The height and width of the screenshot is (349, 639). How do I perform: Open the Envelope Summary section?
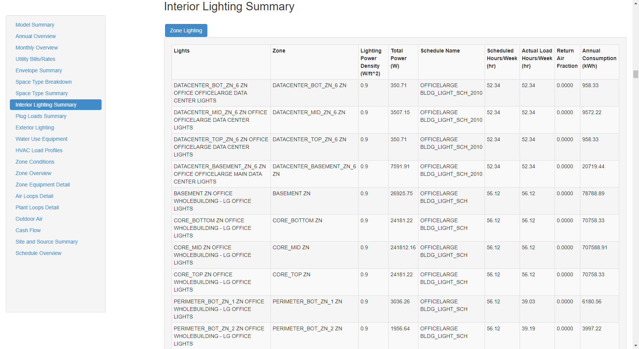[38, 70]
